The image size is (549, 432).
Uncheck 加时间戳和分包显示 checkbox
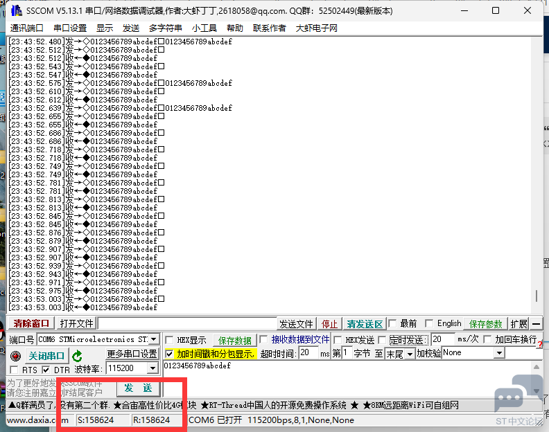coord(169,354)
